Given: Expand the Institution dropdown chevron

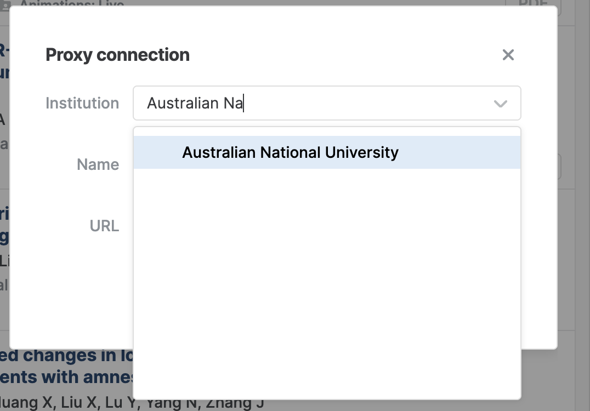Looking at the screenshot, I should 500,104.
